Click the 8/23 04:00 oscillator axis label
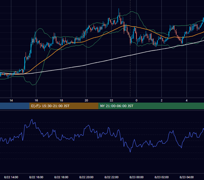This screenshot has height=180, width=204. pyautogui.click(x=187, y=177)
